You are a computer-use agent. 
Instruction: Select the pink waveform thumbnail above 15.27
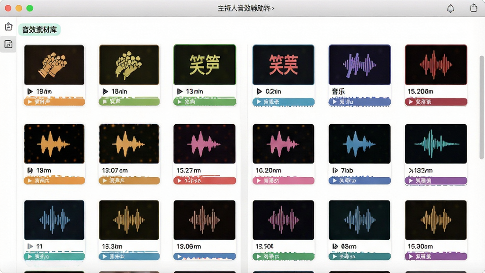[205, 144]
